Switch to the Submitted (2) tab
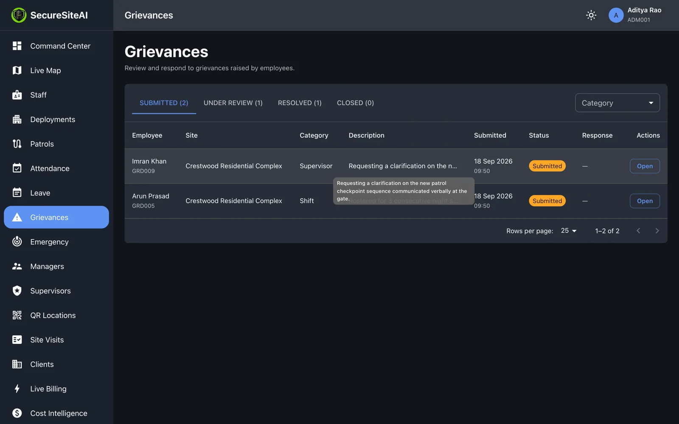Viewport: 679px width, 424px height. pos(164,103)
